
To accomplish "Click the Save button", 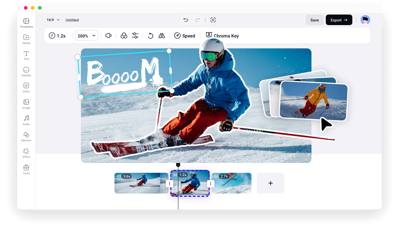I will click(314, 20).
